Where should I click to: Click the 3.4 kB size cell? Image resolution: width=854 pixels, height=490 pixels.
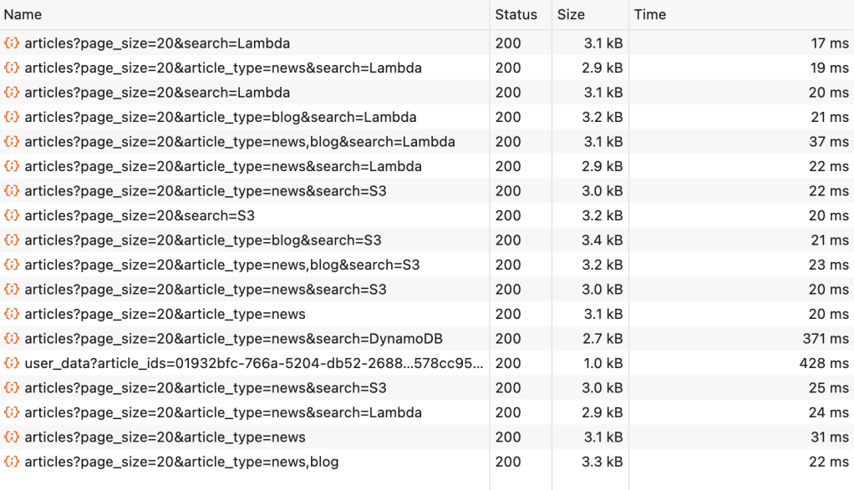point(602,240)
